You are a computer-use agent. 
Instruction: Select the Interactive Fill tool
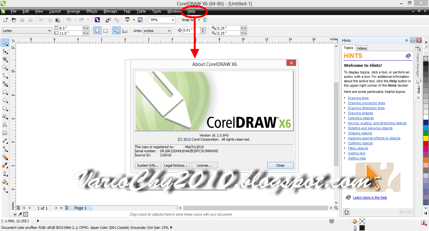pos(5,190)
